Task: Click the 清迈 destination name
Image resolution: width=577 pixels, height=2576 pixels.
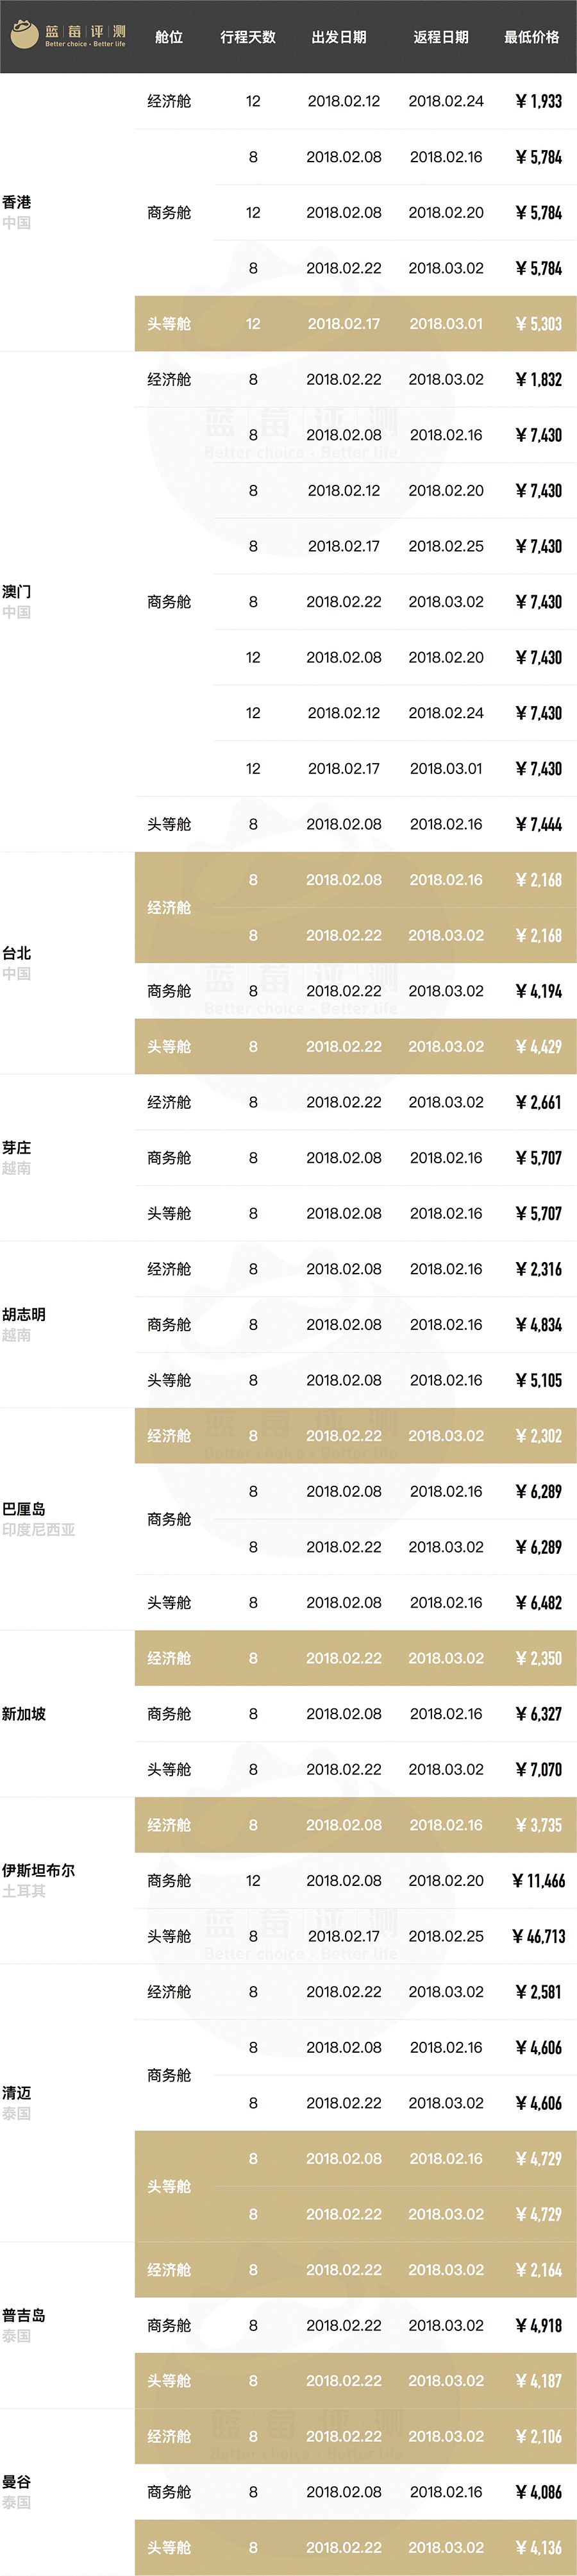Action: click(16, 2093)
